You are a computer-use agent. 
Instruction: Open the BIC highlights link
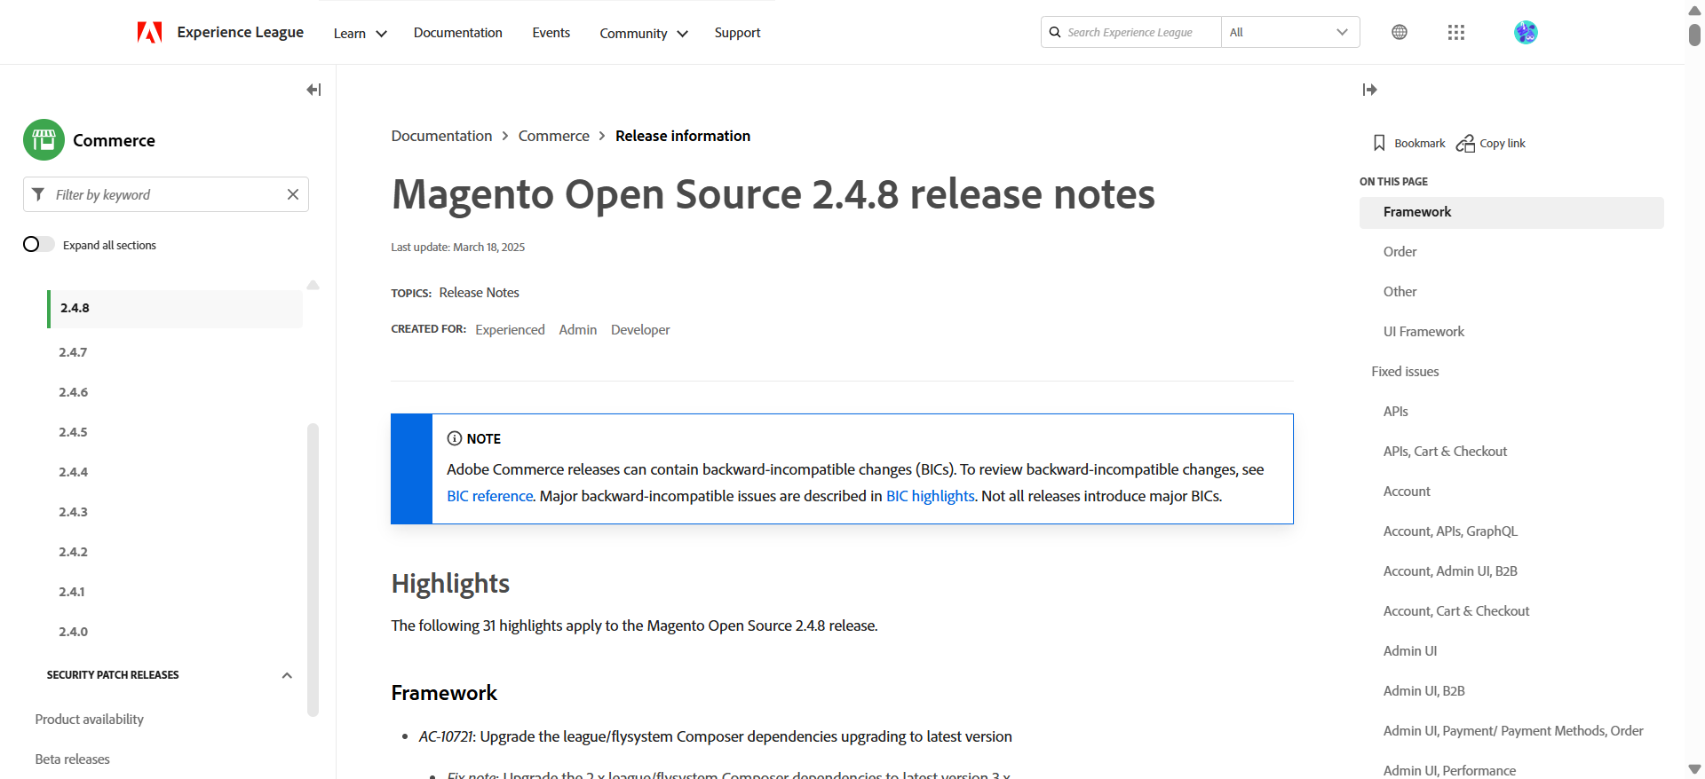930,496
